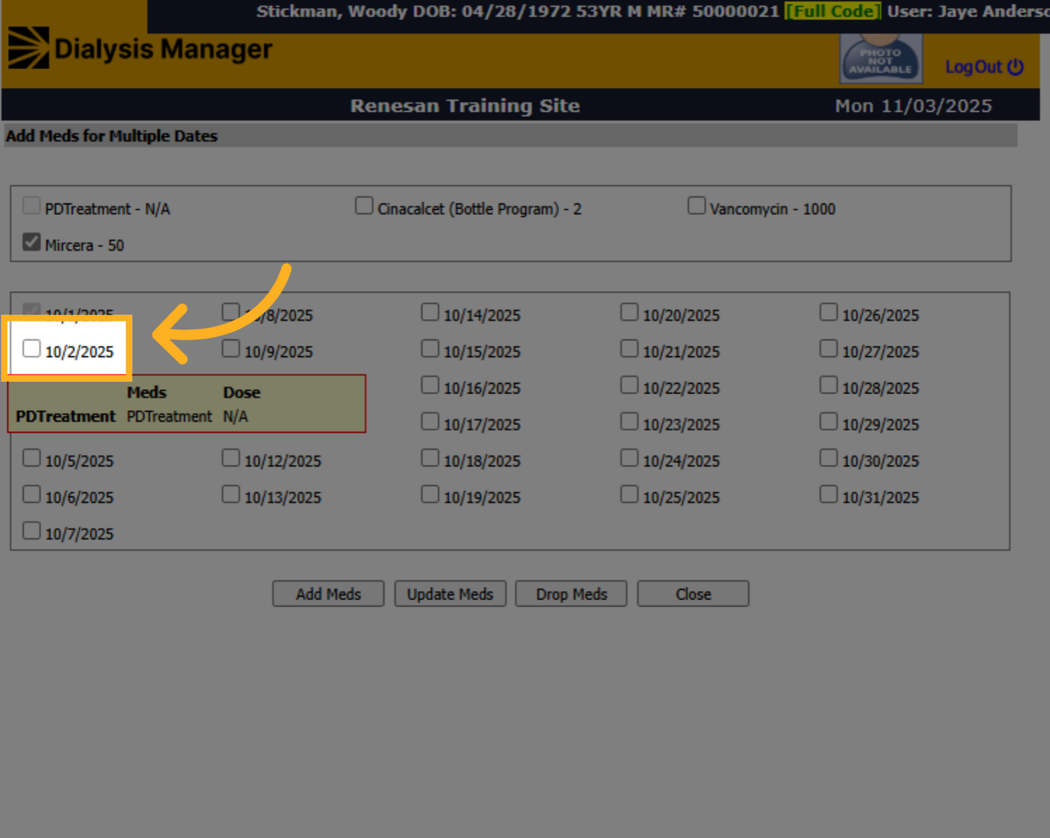This screenshot has height=838, width=1050.
Task: Check the 10/12/2025 date checkbox
Action: 231,457
